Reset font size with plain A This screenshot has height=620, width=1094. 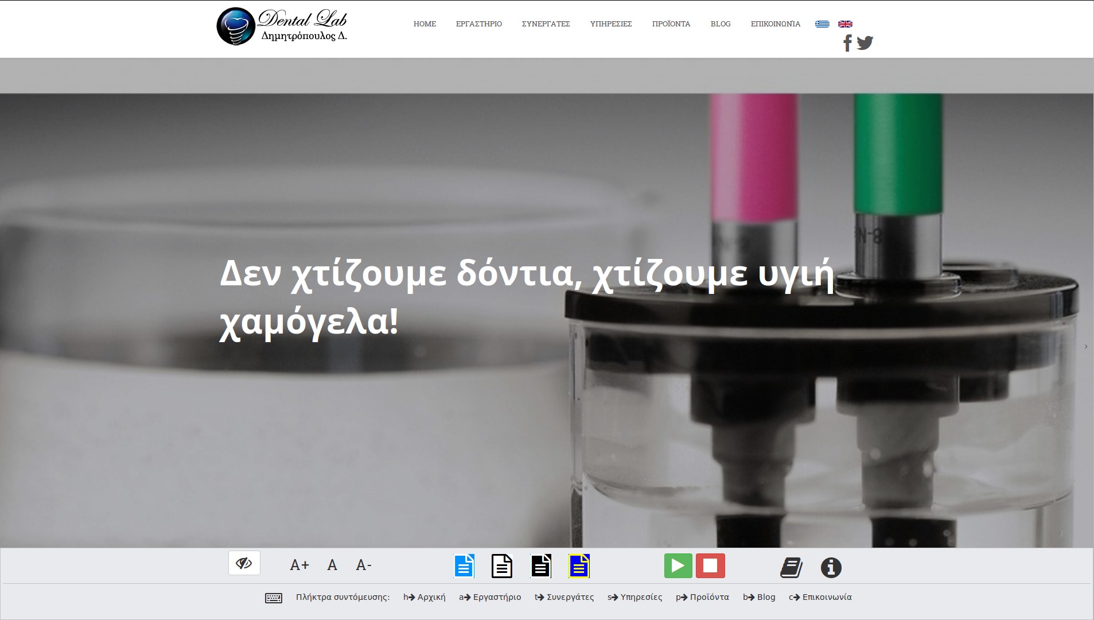tap(332, 565)
